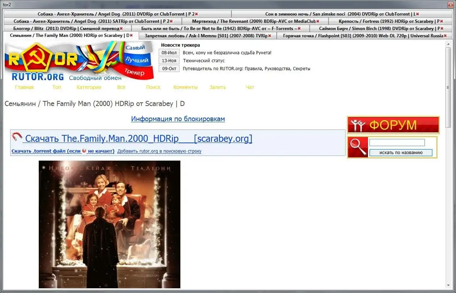Close the Simon Birch (1998) tab
The image size is (456, 293).
tap(442, 29)
